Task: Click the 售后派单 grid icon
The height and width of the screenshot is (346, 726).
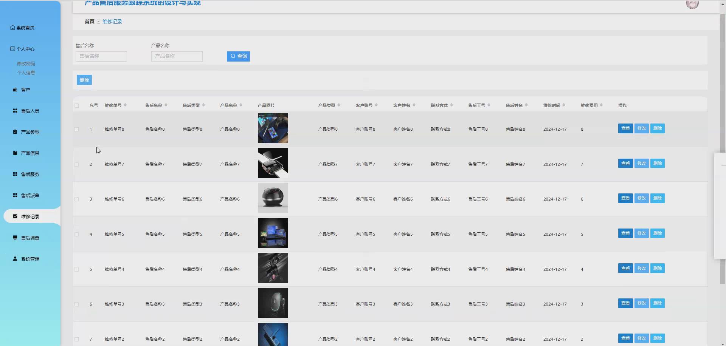Action: click(x=15, y=195)
